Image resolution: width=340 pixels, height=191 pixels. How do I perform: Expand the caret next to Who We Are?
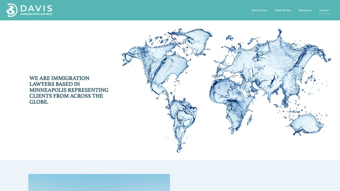(267, 11)
